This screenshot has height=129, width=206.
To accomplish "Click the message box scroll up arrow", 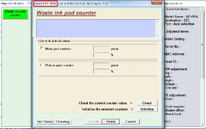I will [157, 22].
